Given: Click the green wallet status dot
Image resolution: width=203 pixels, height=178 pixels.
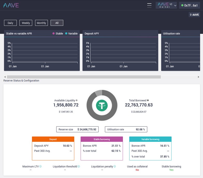Looking at the screenshot, I should click(182, 5).
